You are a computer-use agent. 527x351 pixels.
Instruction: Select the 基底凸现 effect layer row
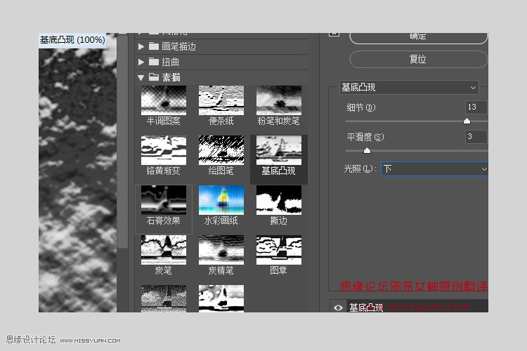[x=409, y=306]
